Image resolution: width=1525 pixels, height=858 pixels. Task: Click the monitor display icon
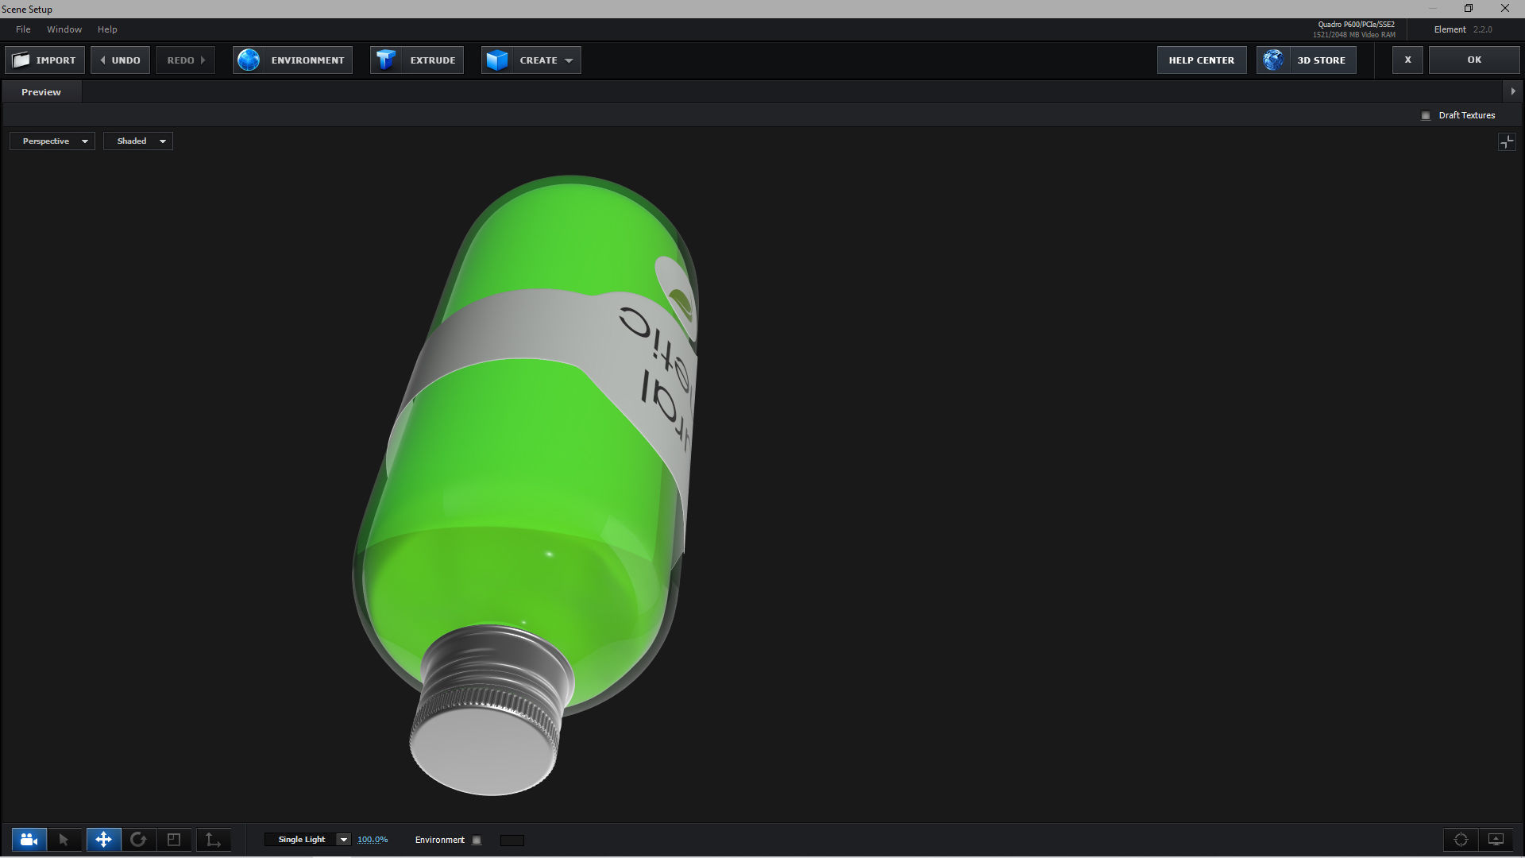coord(1496,840)
